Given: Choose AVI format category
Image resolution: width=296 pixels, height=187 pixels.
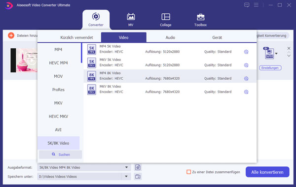Looking at the screenshot, I should (x=58, y=130).
